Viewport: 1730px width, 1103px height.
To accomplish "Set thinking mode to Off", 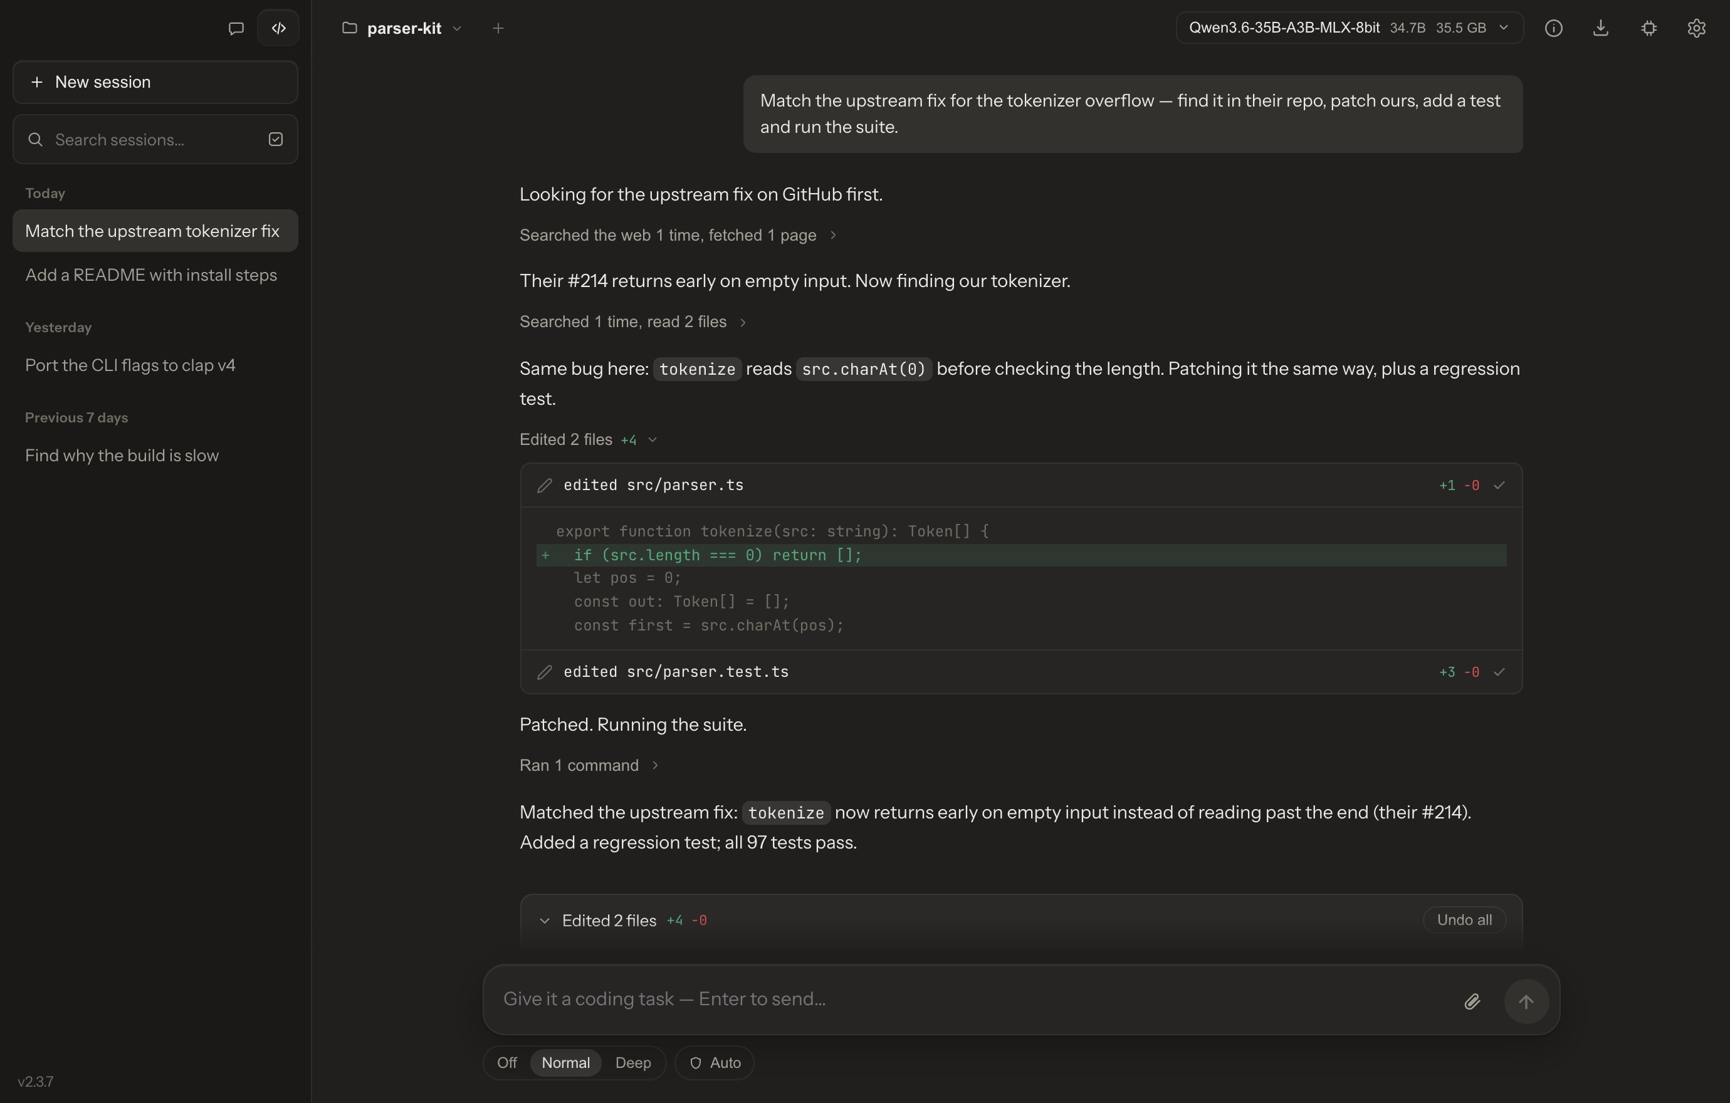I will [x=506, y=1063].
